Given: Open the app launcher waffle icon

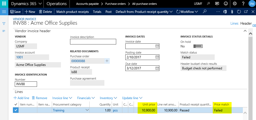Looking at the screenshot, I should click(x=4, y=4).
